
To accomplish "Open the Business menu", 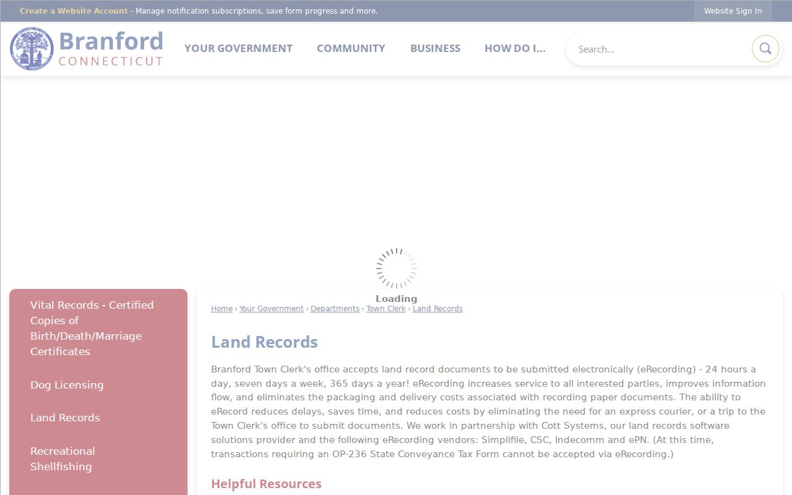I will coord(435,48).
